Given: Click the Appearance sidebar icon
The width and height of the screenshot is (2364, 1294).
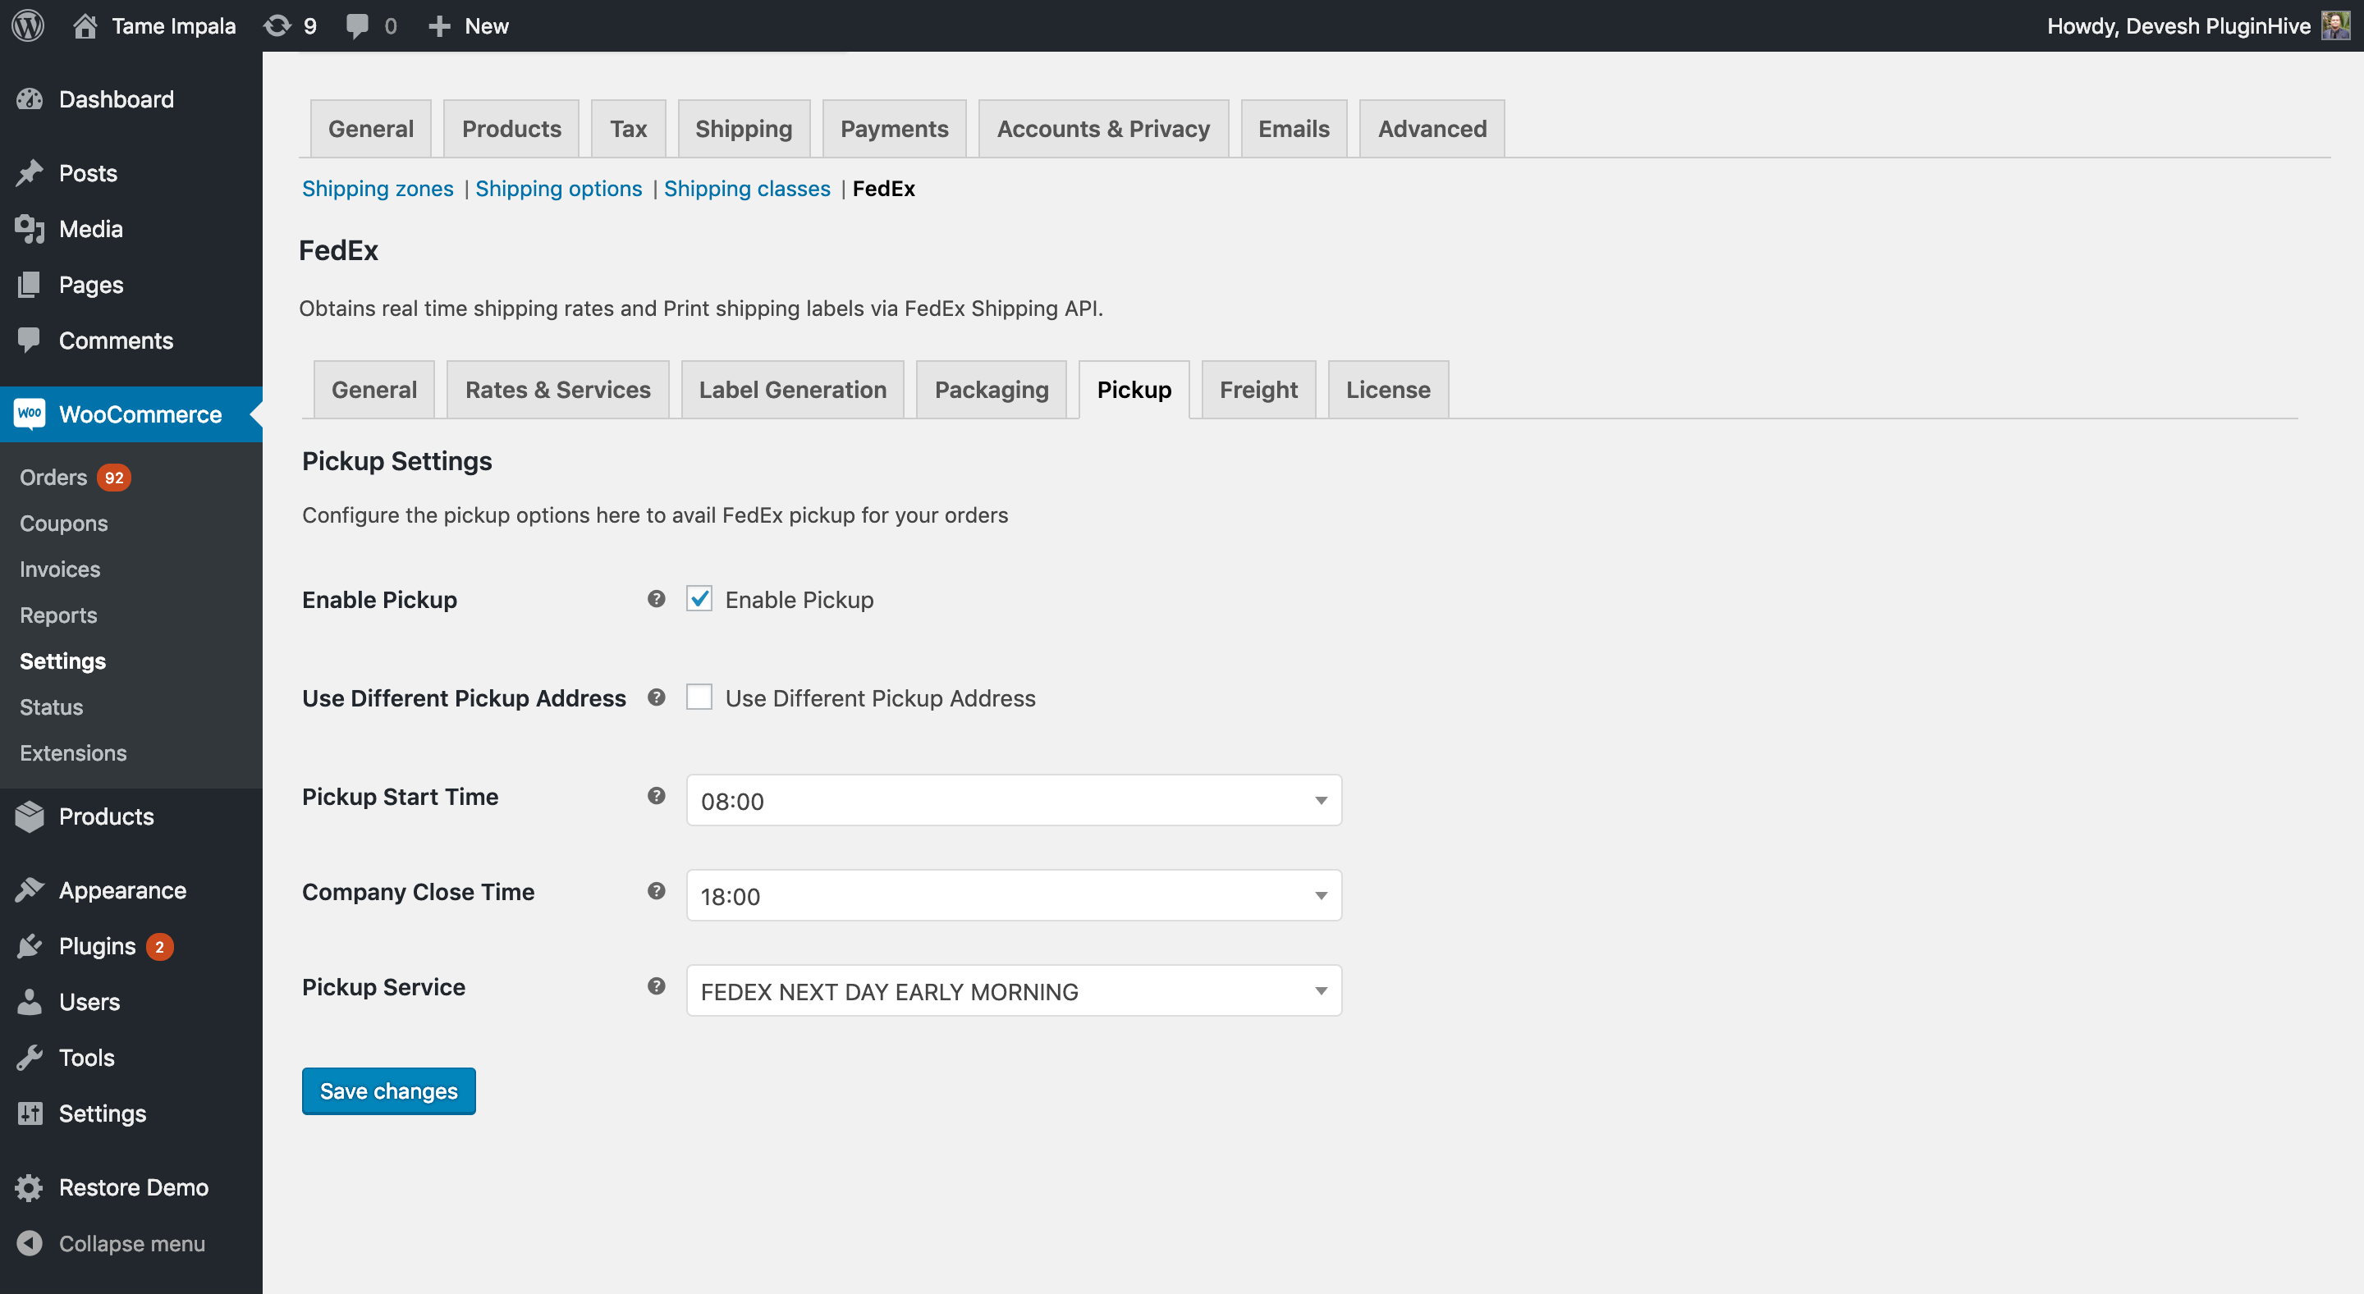Looking at the screenshot, I should point(30,891).
